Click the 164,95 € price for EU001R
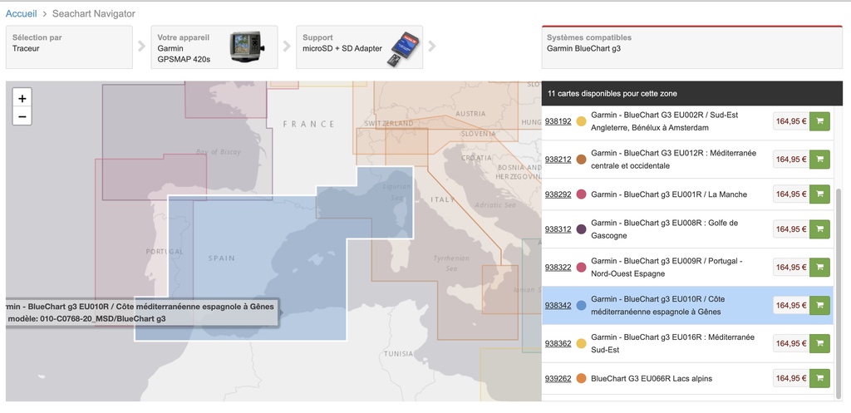The height and width of the screenshot is (413, 851). (x=791, y=194)
